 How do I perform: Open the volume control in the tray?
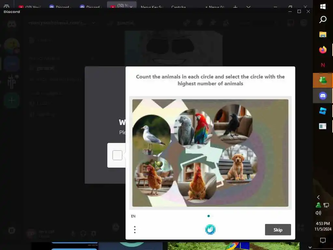pos(318,213)
